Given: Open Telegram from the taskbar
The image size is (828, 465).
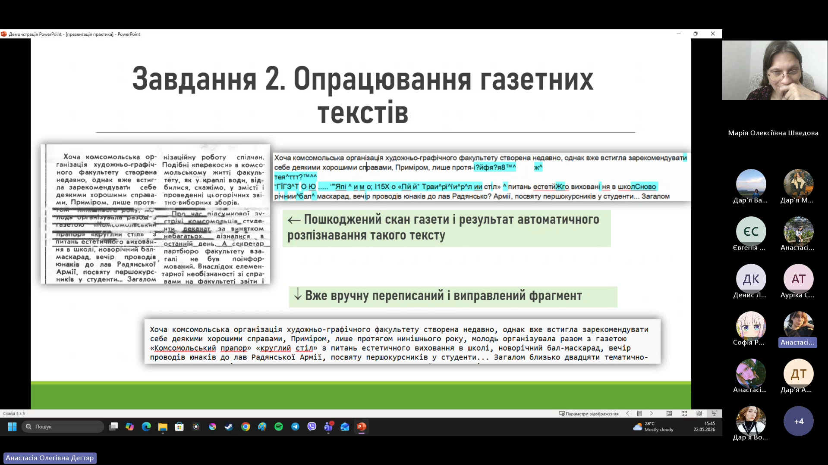Looking at the screenshot, I should [295, 427].
